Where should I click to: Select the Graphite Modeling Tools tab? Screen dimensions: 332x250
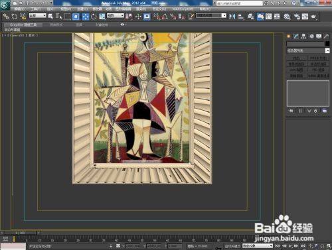23,25
